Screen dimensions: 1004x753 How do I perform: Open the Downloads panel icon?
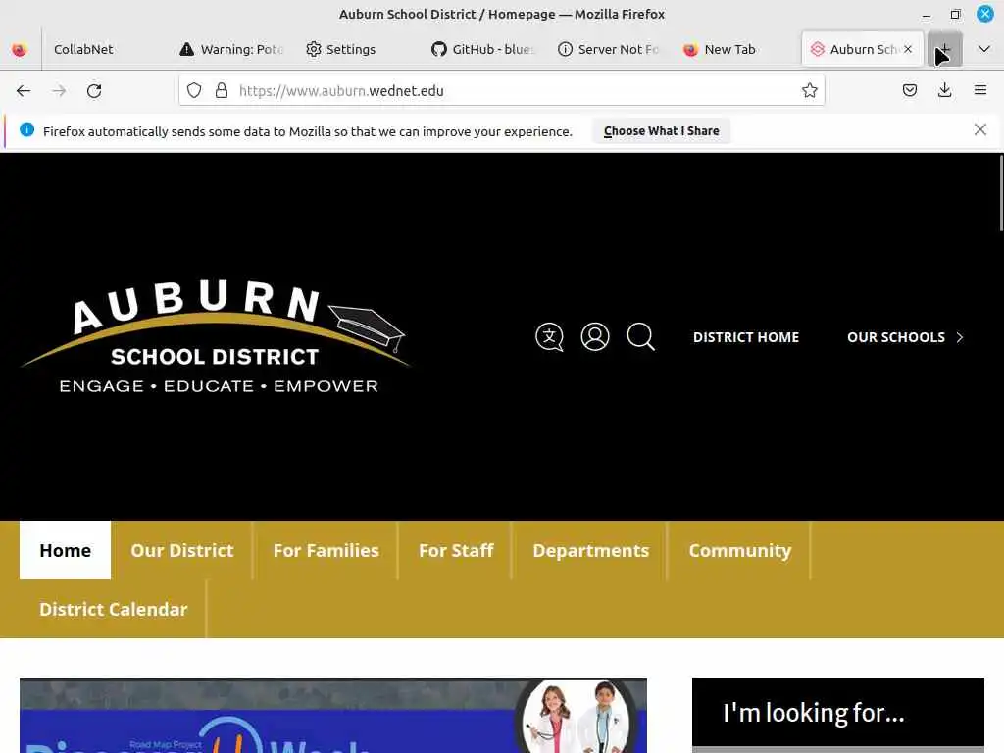click(944, 91)
